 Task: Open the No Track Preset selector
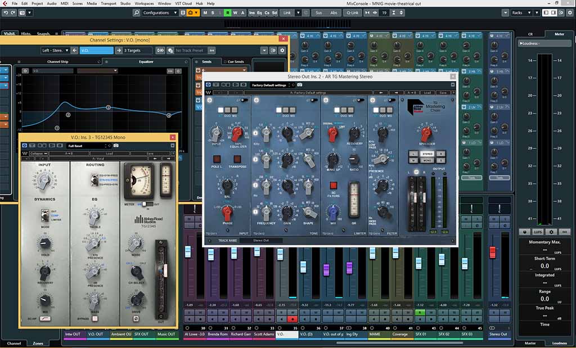191,50
